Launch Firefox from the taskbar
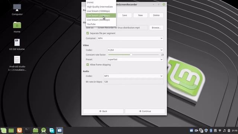 pyautogui.click(x=19, y=130)
